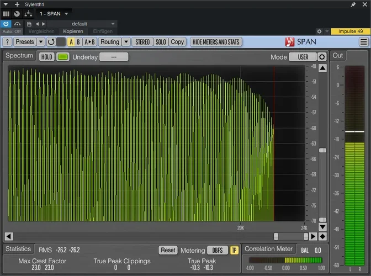Open the Underlay selector
The image size is (371, 276).
(114, 57)
